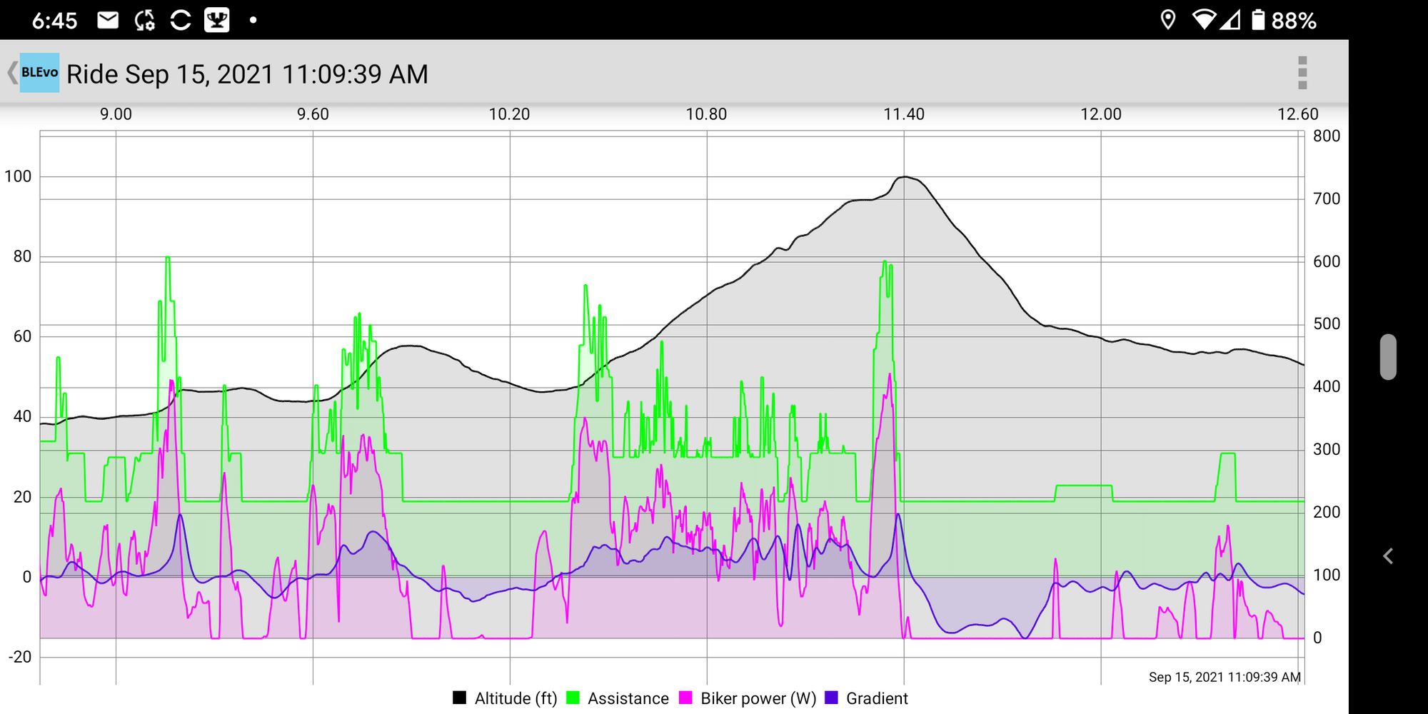
Task: Tap the Wi-Fi signal icon
Action: tap(1204, 20)
